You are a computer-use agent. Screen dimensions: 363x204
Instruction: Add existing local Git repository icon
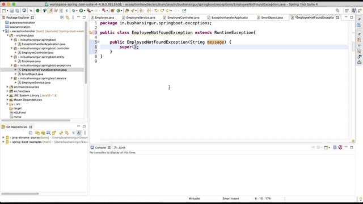37,133
